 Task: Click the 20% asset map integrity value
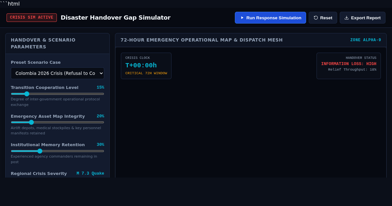(100, 116)
